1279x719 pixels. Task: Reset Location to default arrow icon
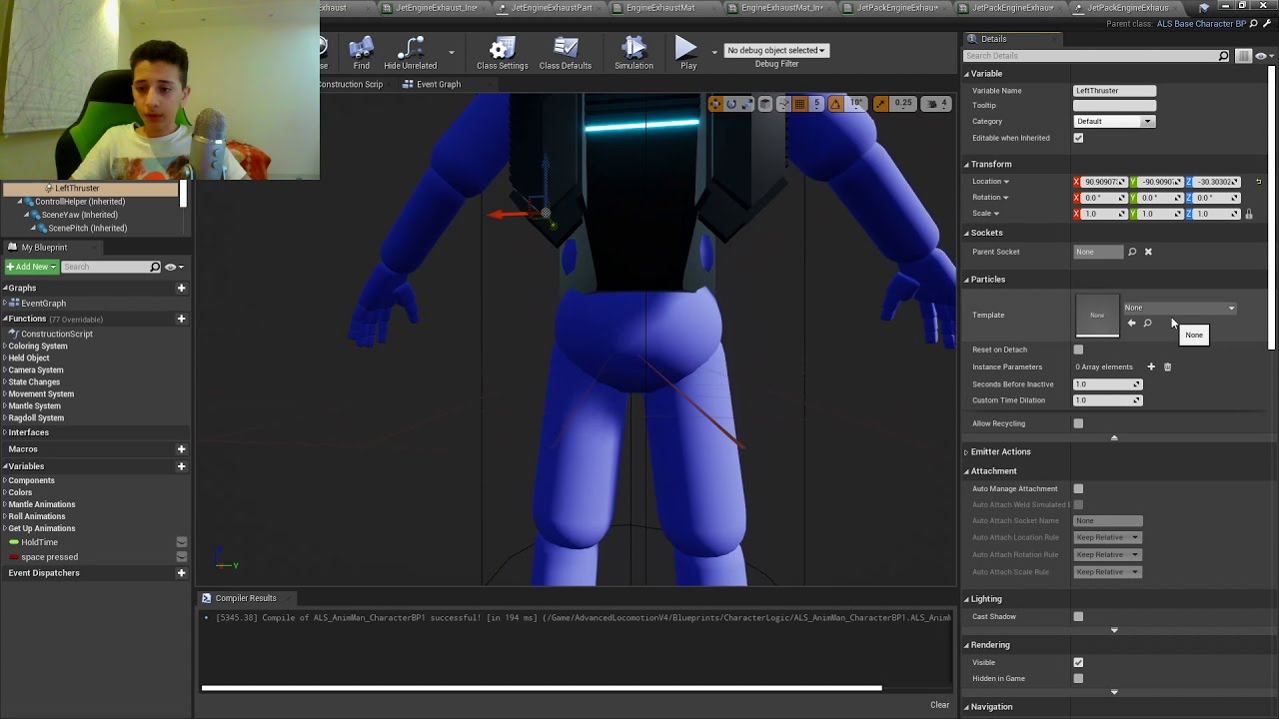coord(1258,182)
